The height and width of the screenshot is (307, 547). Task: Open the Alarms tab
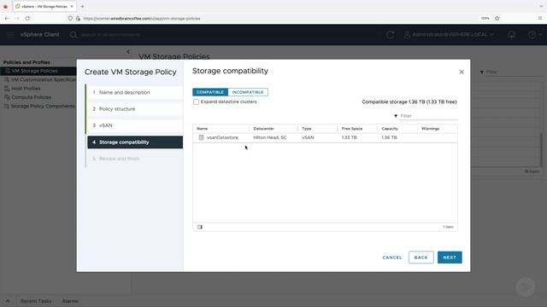(70, 301)
